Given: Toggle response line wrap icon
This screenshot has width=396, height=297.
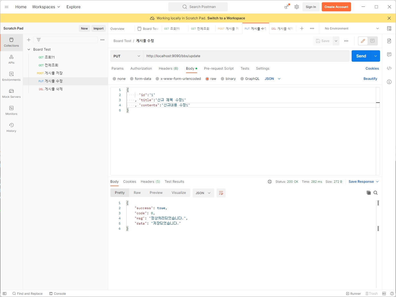Looking at the screenshot, I should coord(221,193).
